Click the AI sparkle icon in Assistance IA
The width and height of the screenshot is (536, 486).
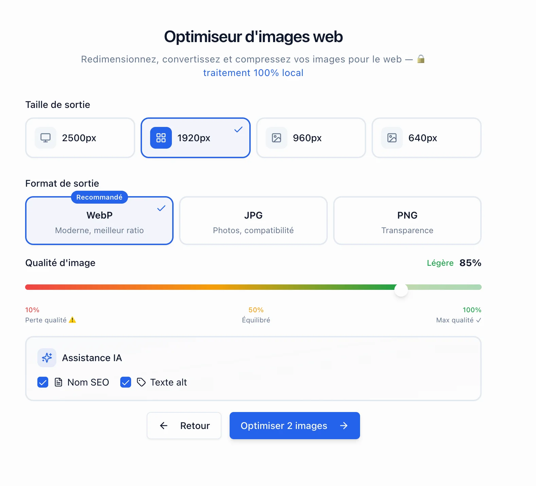(47, 358)
